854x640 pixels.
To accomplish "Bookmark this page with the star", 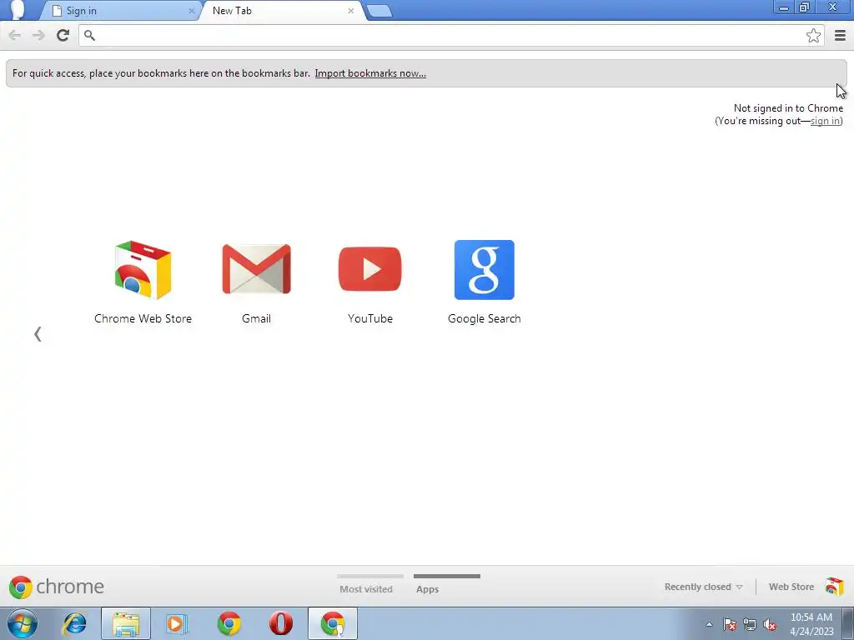I will [x=813, y=35].
